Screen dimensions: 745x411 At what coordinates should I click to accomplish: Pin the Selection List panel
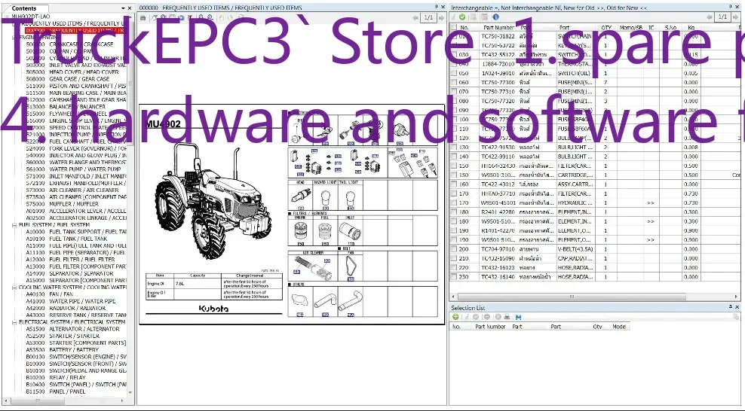pos(731,307)
